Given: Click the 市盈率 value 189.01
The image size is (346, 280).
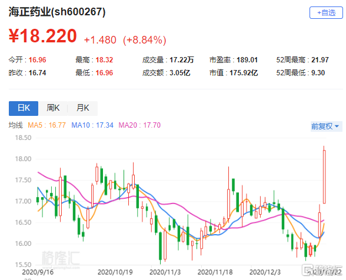Looking at the screenshot, I should click(x=247, y=60).
